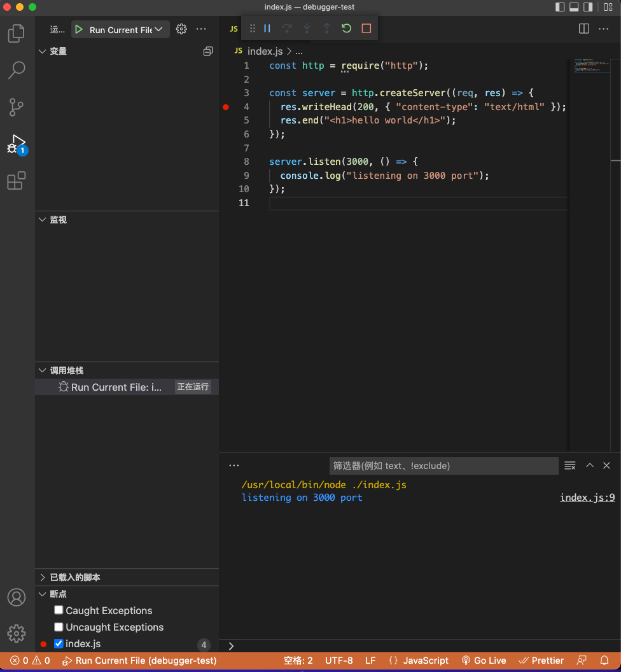Enable Caught Exceptions breakpoint
This screenshot has width=621, height=672.
click(x=59, y=610)
